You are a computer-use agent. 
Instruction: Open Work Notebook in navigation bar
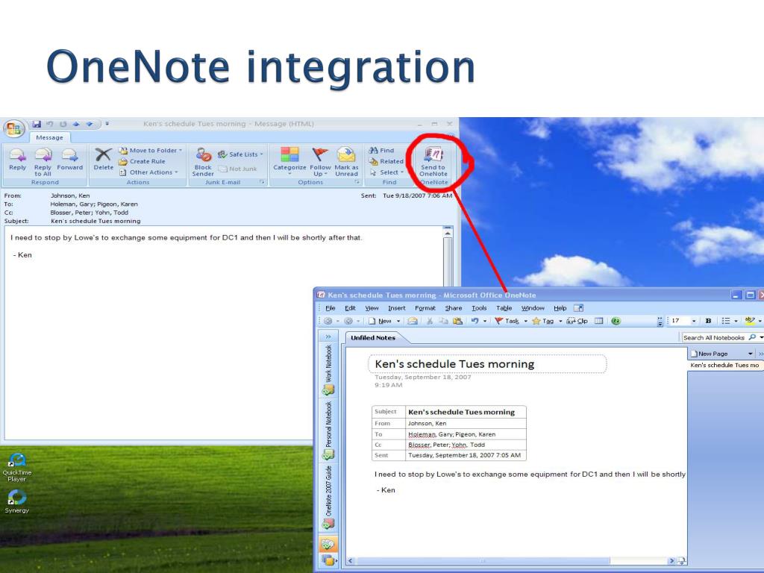tap(328, 369)
